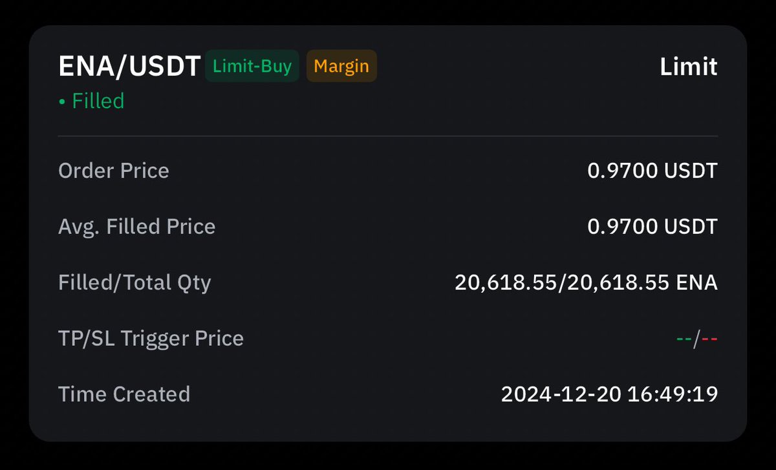Click the empty card area beside Margin badge
The image size is (776, 470).
(517, 67)
